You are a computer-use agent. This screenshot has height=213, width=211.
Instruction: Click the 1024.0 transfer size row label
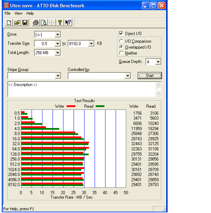tap(14, 169)
